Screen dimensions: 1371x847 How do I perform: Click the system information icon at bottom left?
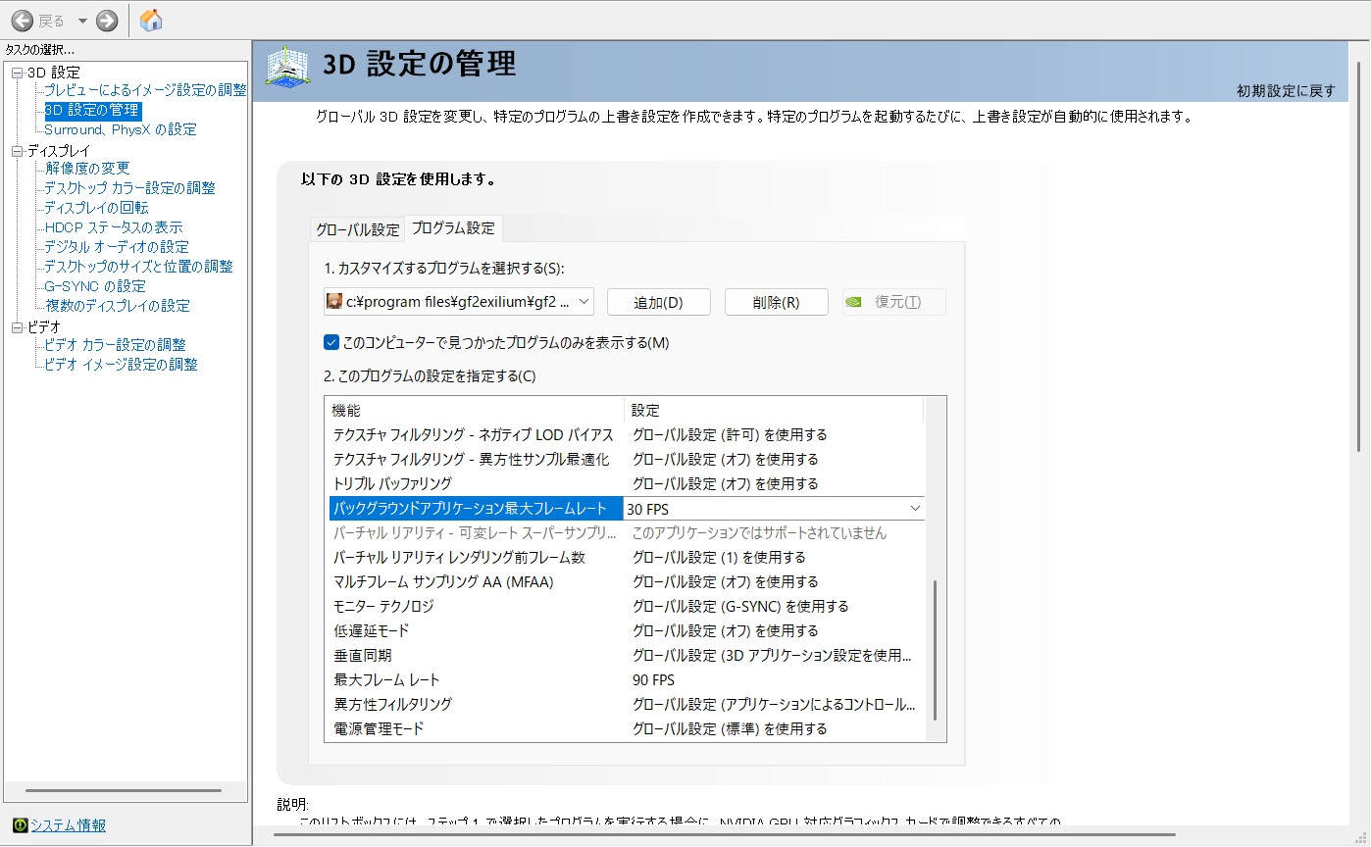pos(20,825)
